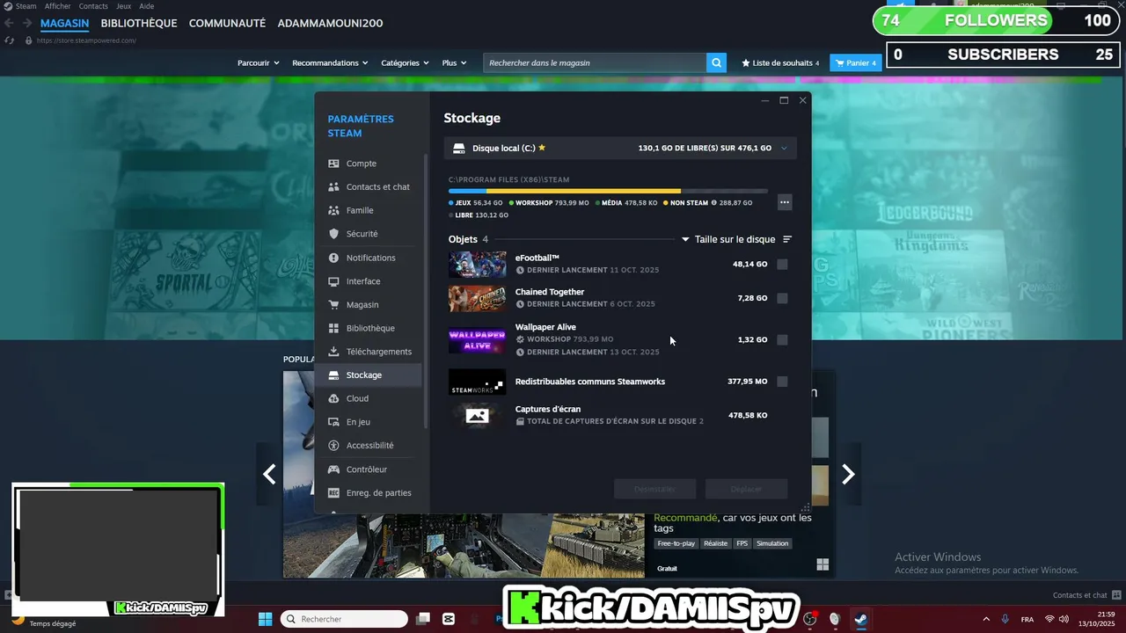Click the Steam icon in the taskbar
1126x633 pixels.
860,619
